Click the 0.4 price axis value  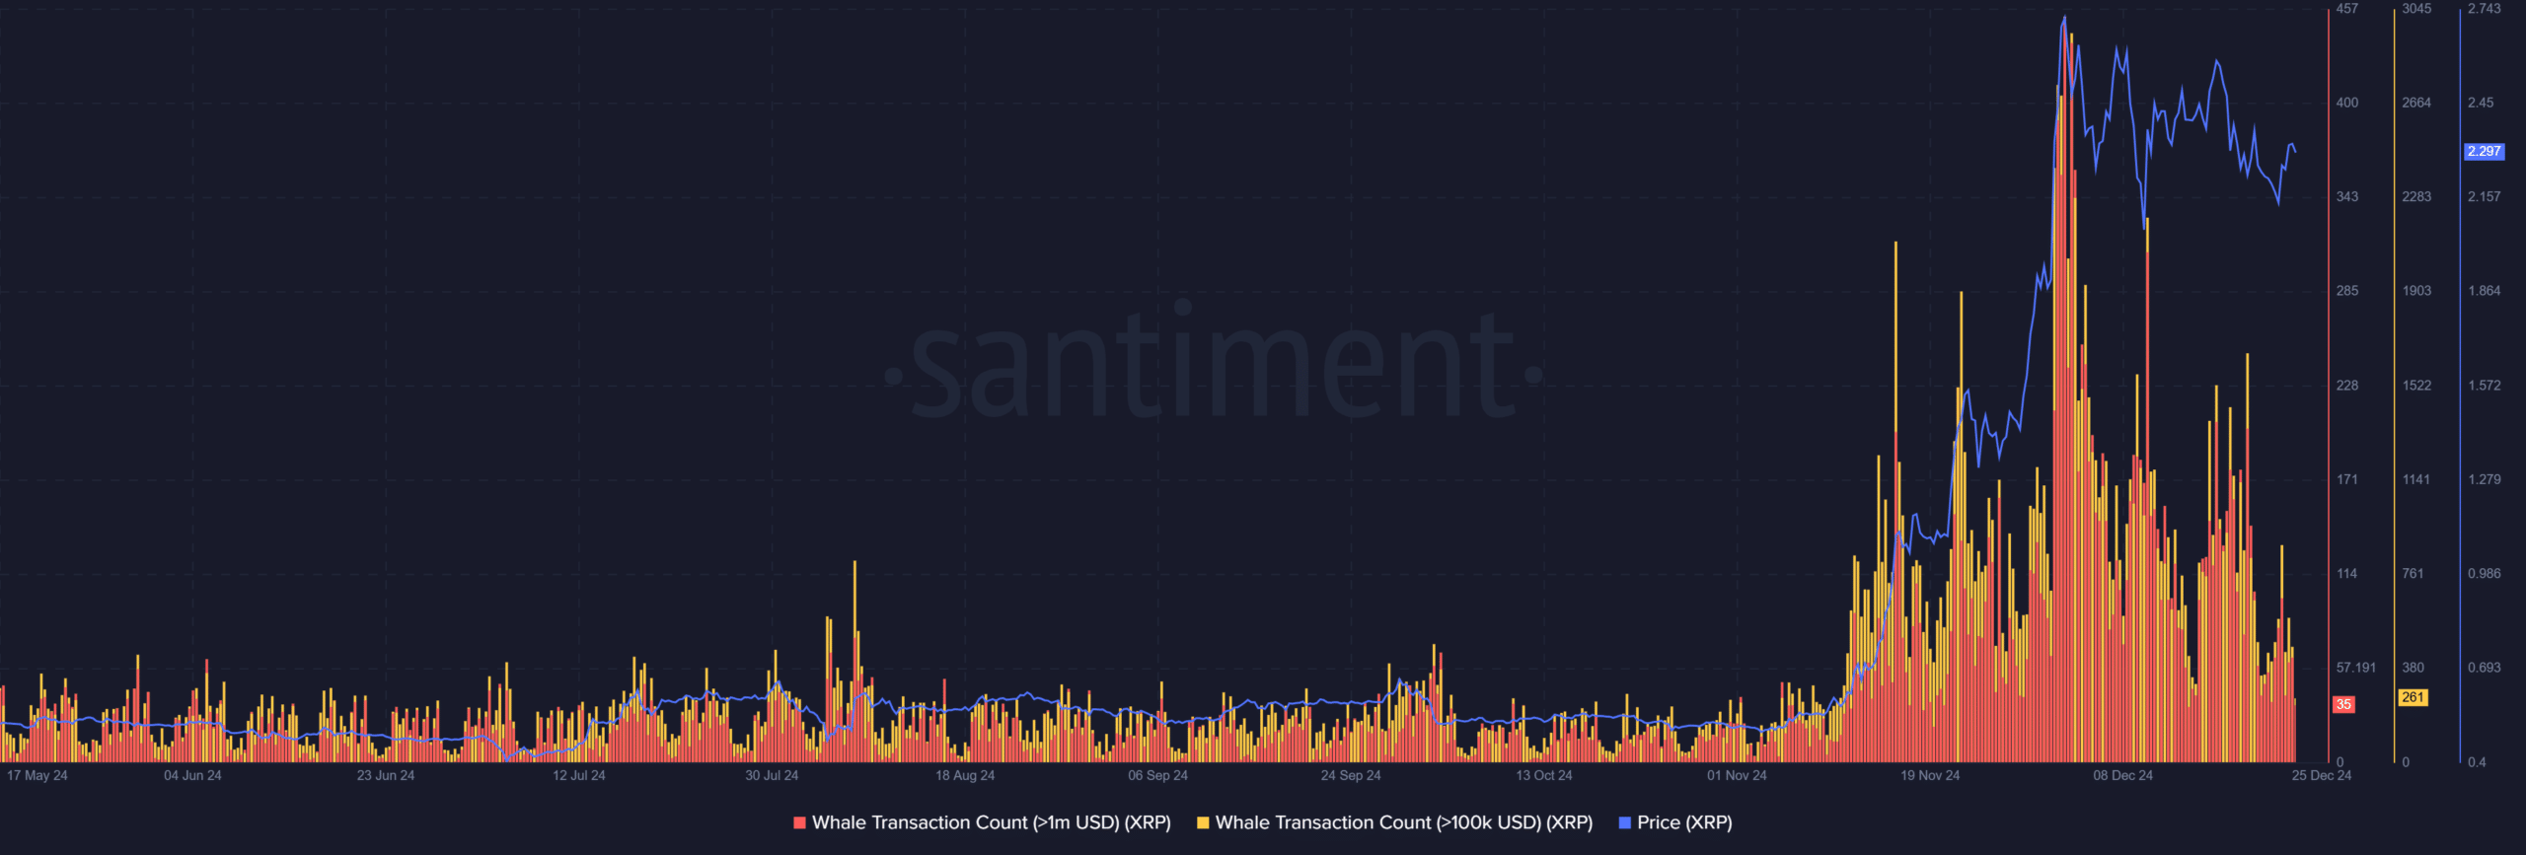pyautogui.click(x=2477, y=762)
